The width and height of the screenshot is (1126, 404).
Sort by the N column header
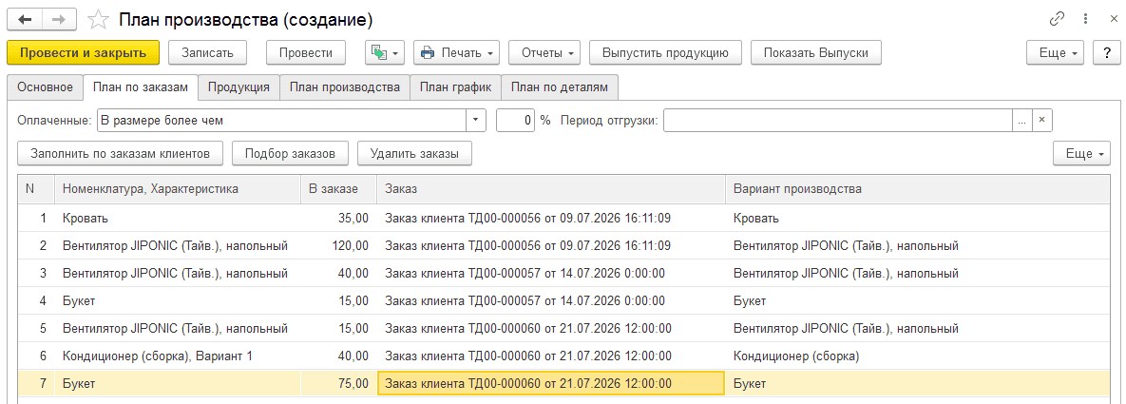click(x=36, y=189)
